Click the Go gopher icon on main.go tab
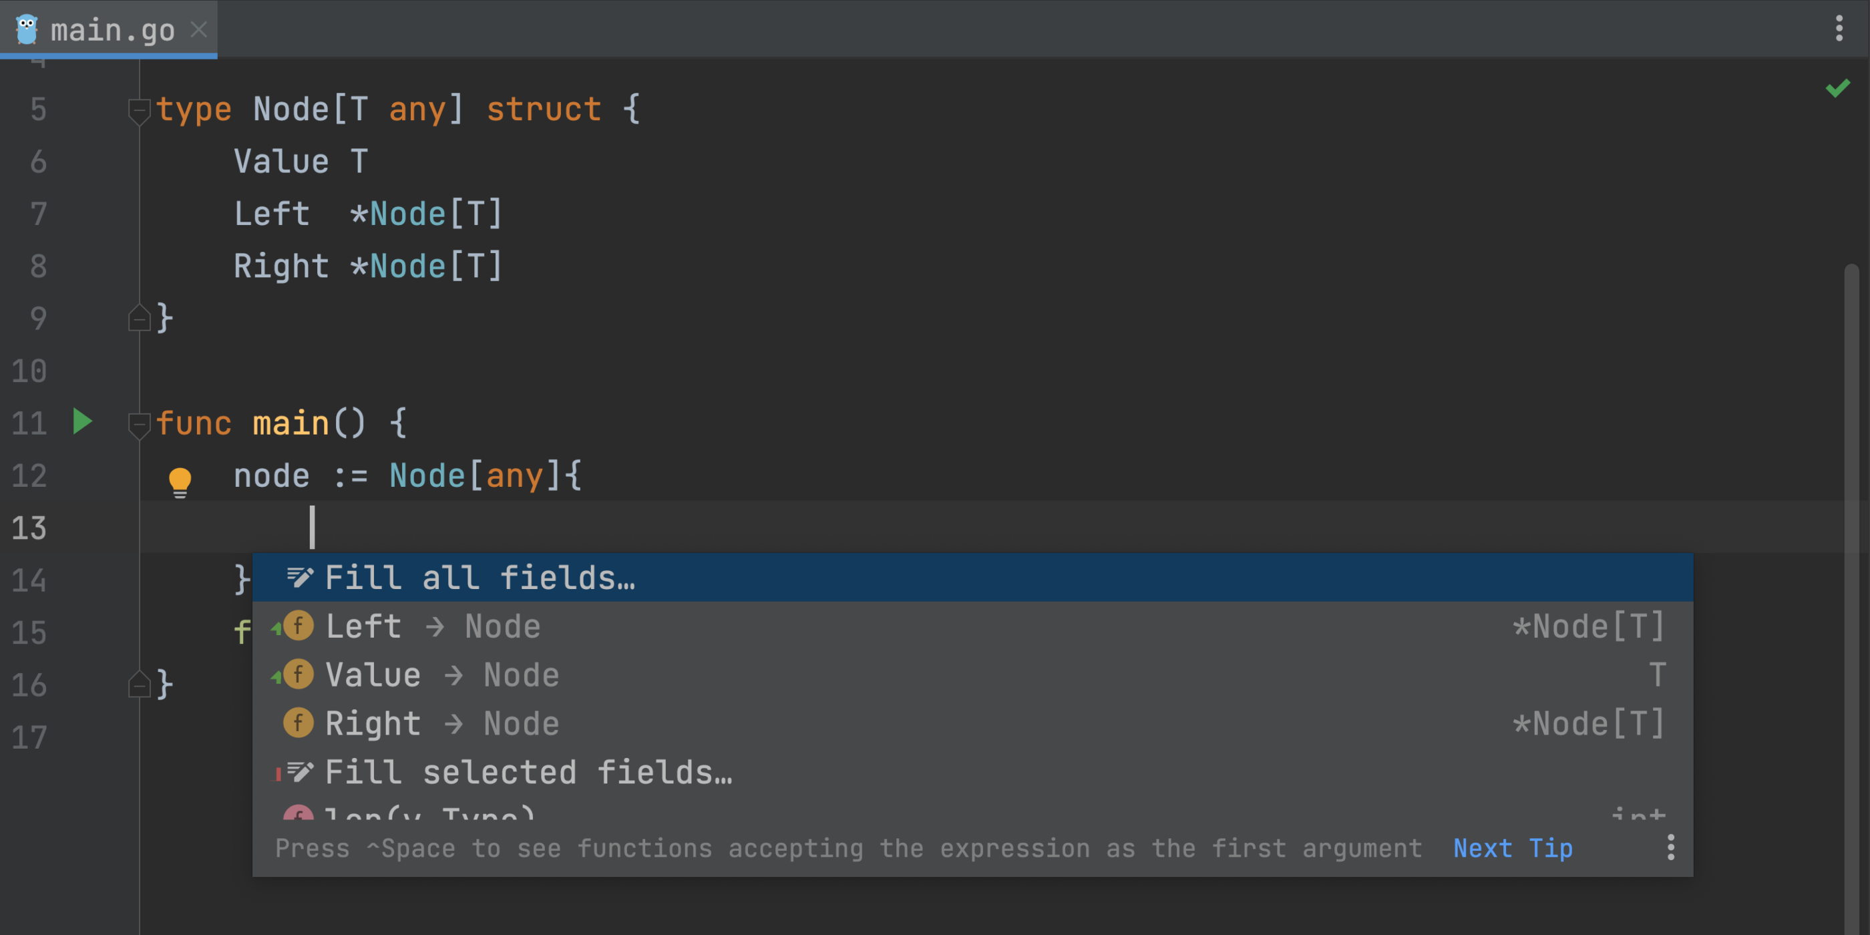This screenshot has height=935, width=1870. point(27,30)
